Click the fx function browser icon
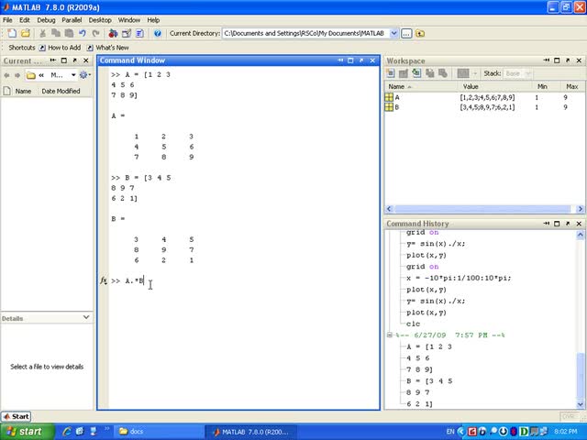The height and width of the screenshot is (440, 587). tap(104, 280)
